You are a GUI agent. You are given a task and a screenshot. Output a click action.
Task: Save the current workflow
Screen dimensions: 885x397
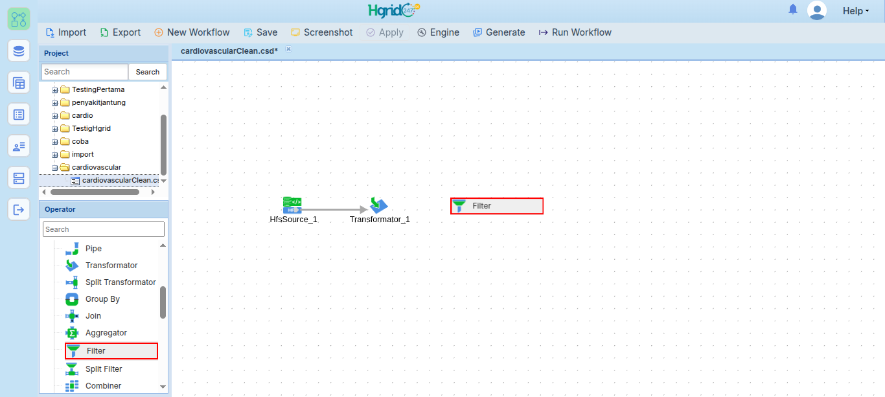click(260, 32)
